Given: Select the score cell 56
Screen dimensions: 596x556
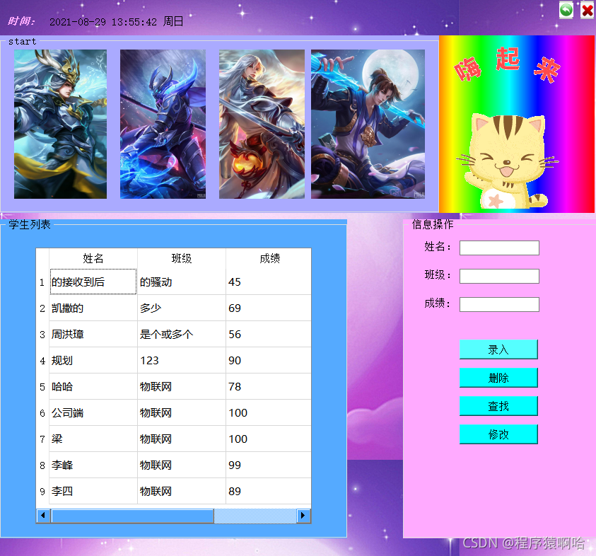Looking at the screenshot, I should point(269,335).
